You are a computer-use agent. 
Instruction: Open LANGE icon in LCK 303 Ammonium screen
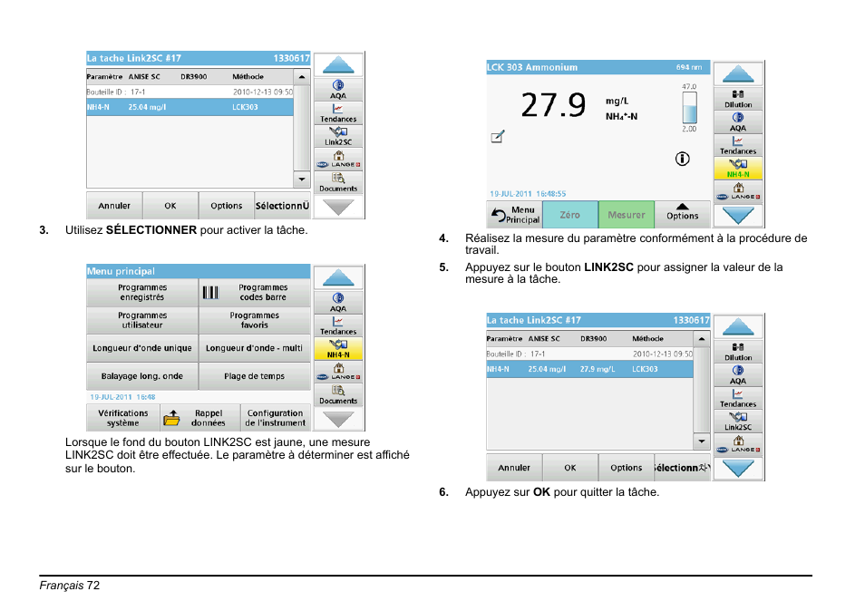point(738,191)
